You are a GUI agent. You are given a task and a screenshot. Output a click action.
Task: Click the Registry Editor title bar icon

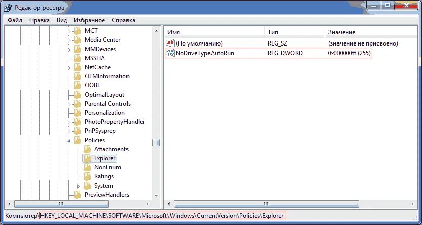(8, 8)
